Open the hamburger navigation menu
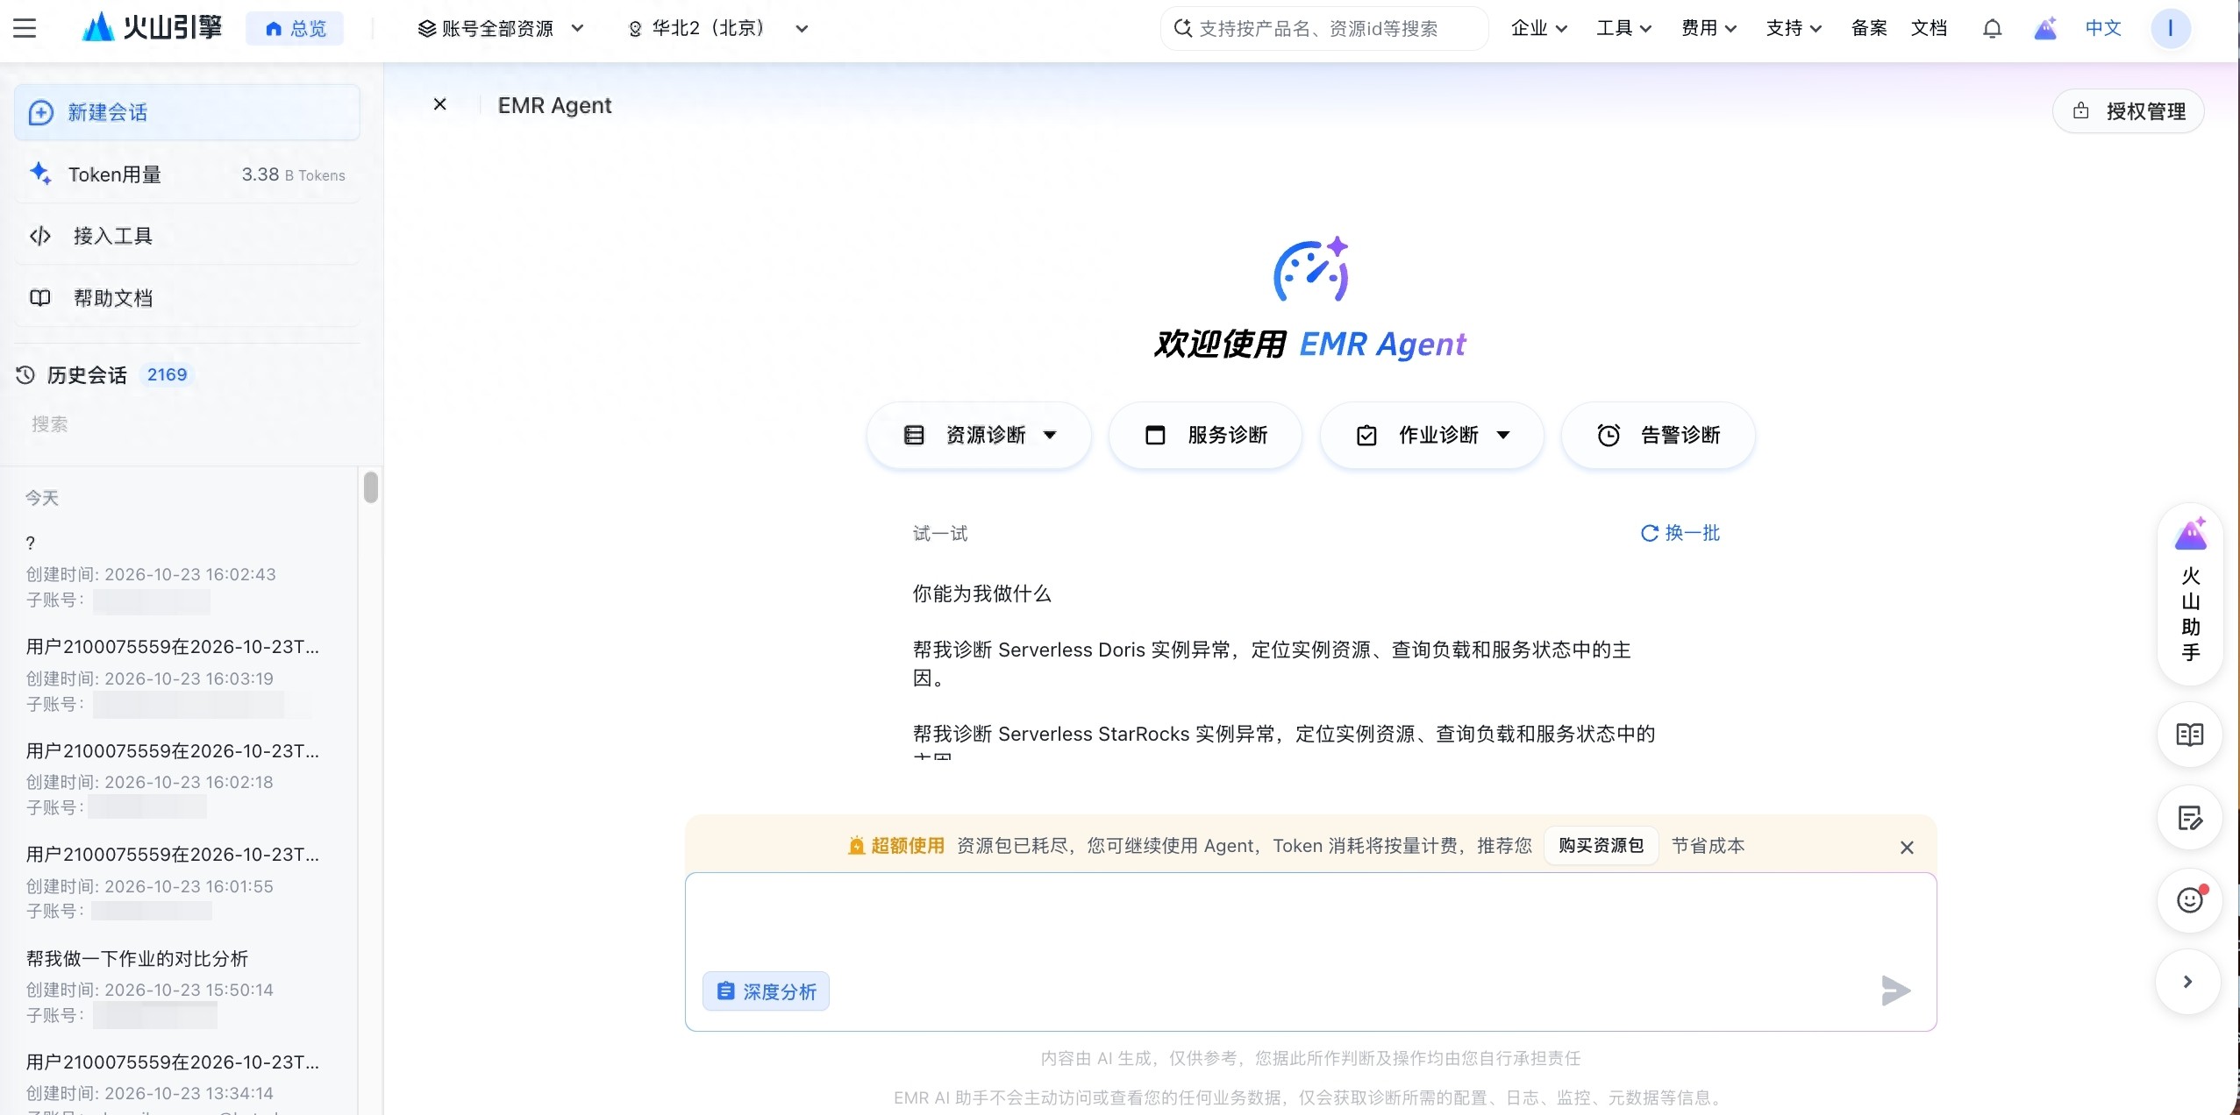 pos(25,28)
